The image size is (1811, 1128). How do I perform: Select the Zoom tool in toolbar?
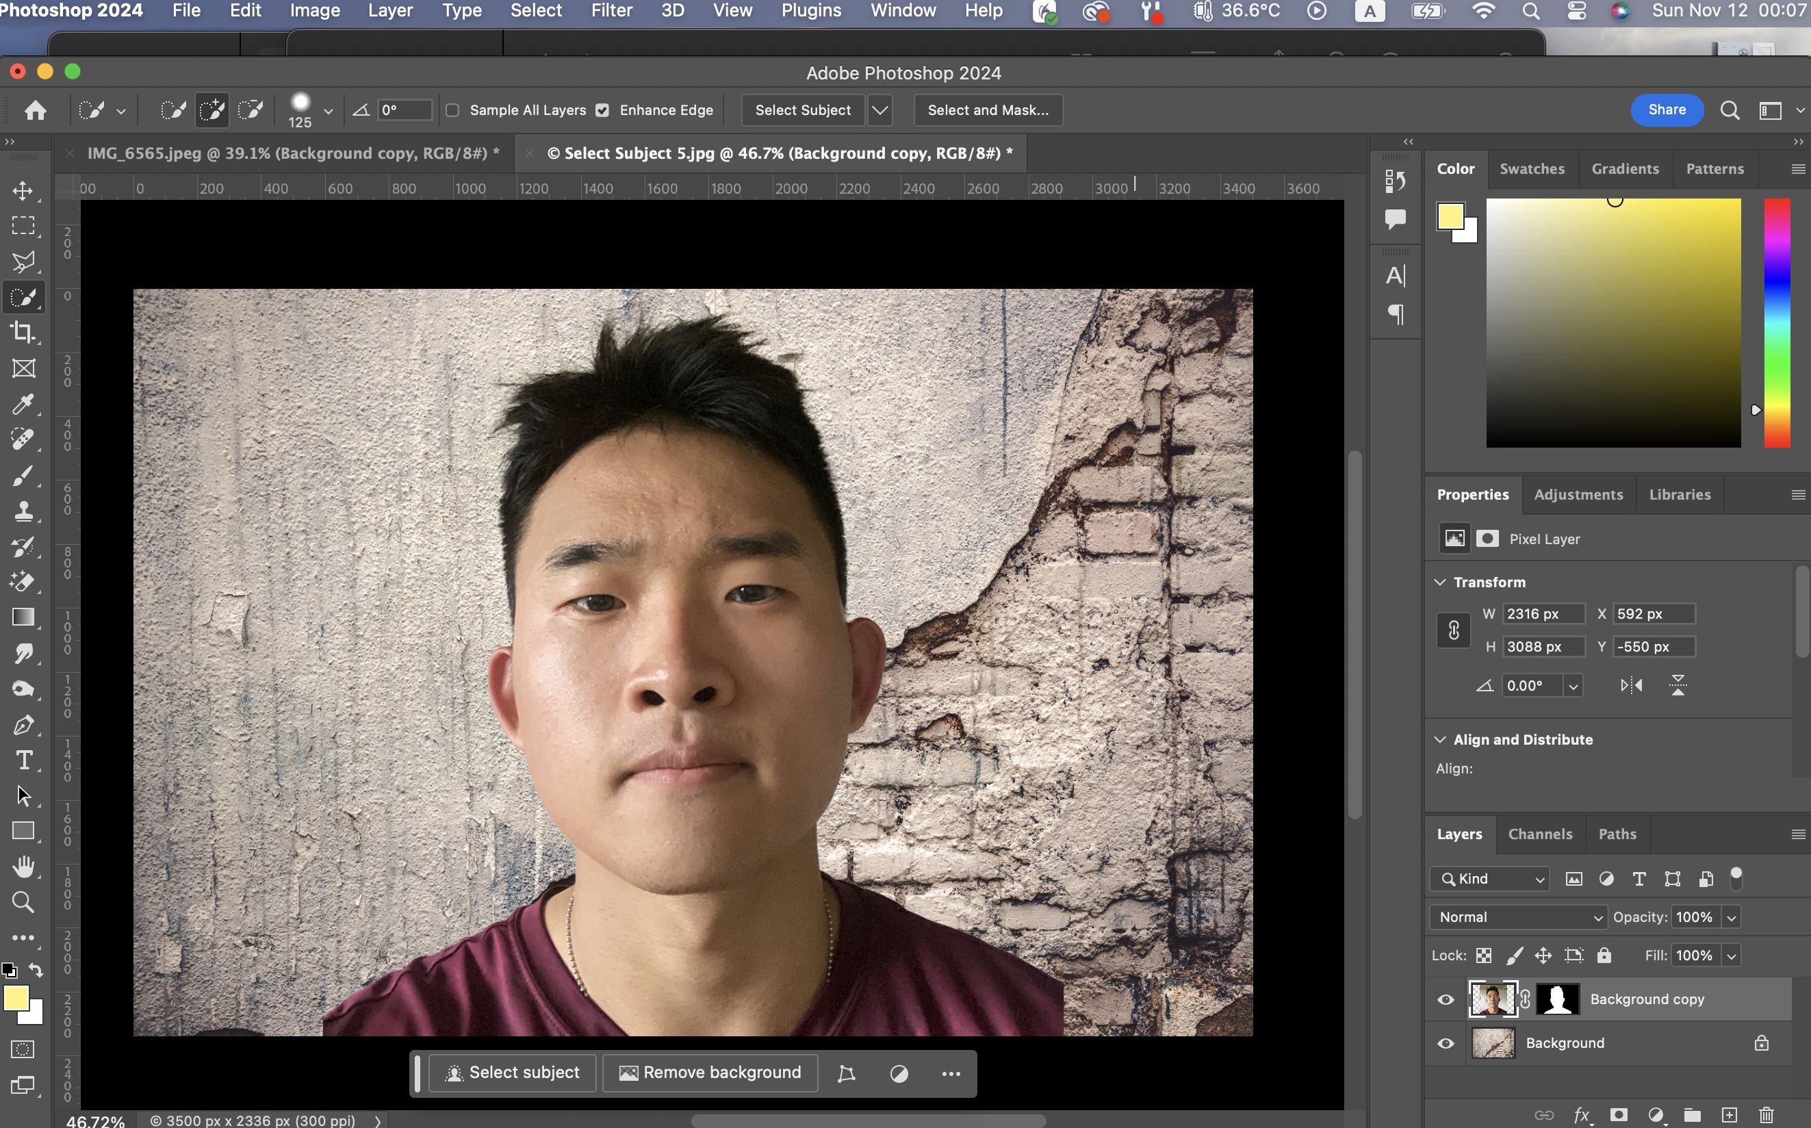click(x=23, y=903)
